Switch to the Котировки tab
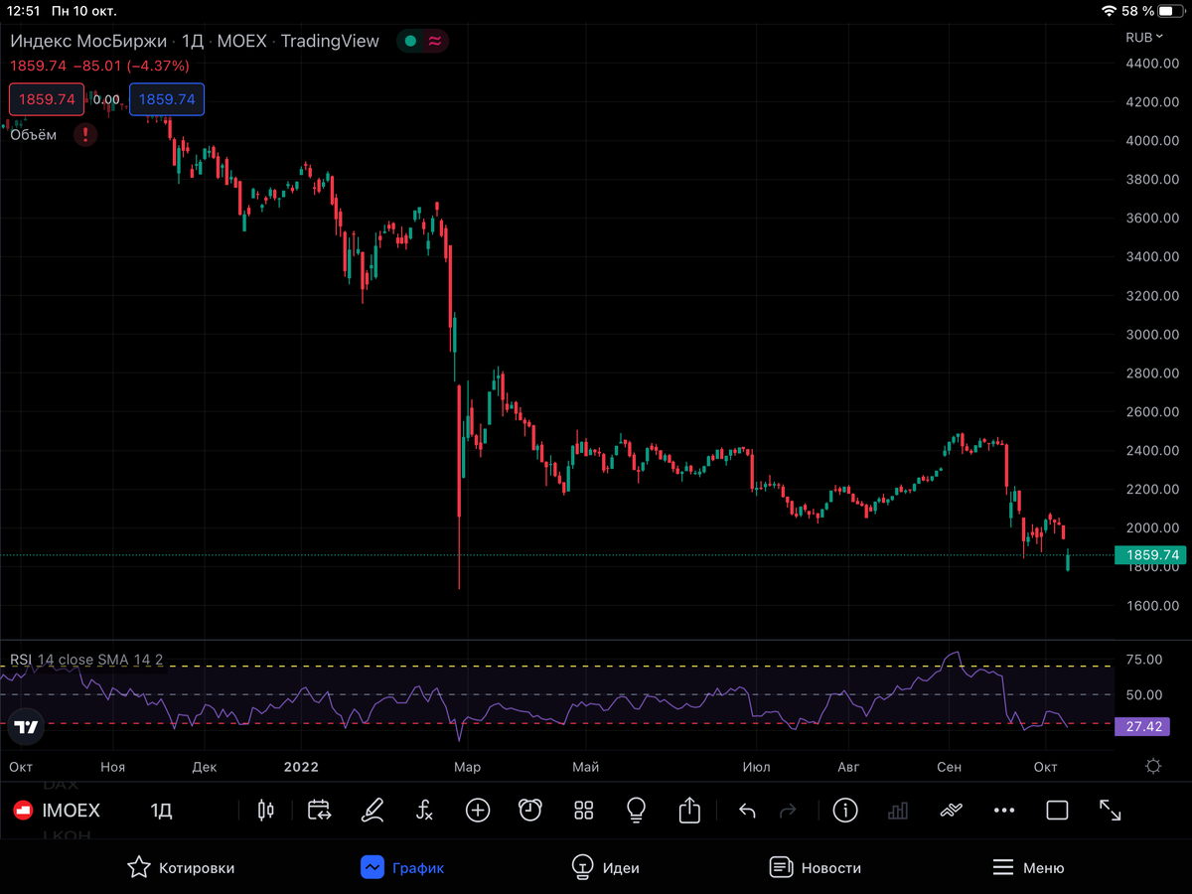The image size is (1192, 894). click(x=181, y=867)
